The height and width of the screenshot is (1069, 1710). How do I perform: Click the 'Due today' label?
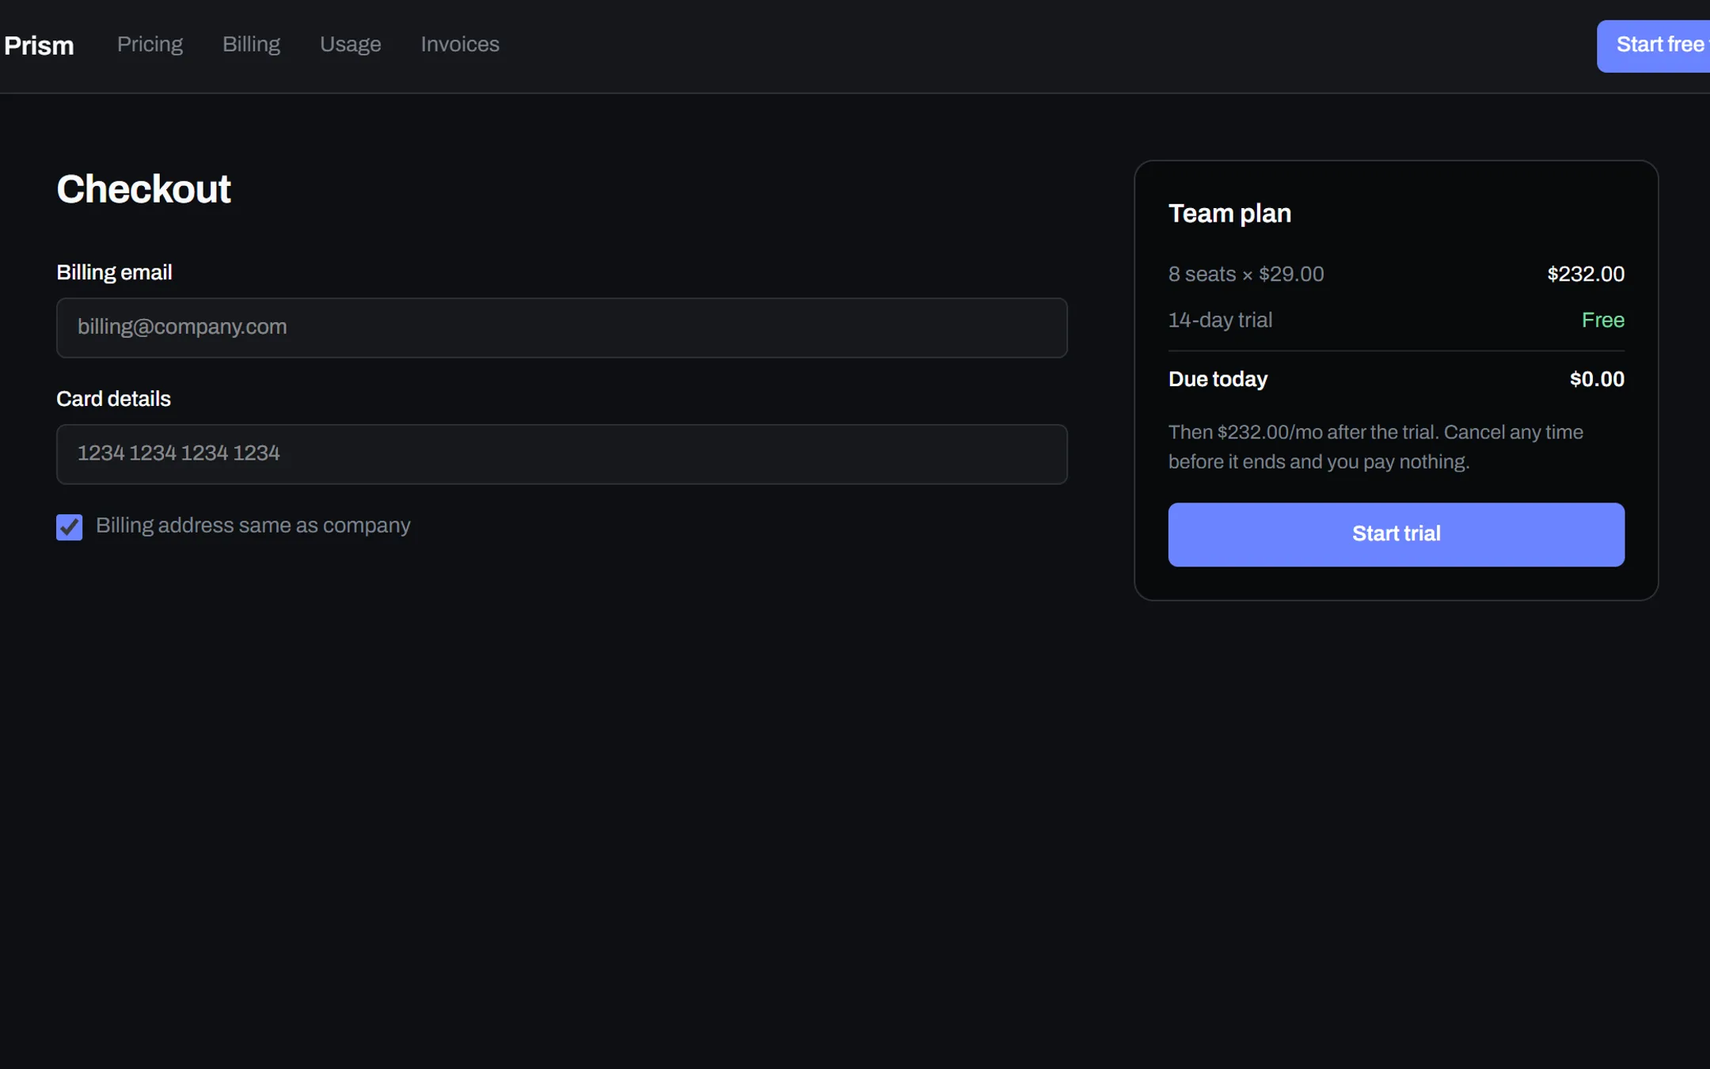click(x=1218, y=380)
